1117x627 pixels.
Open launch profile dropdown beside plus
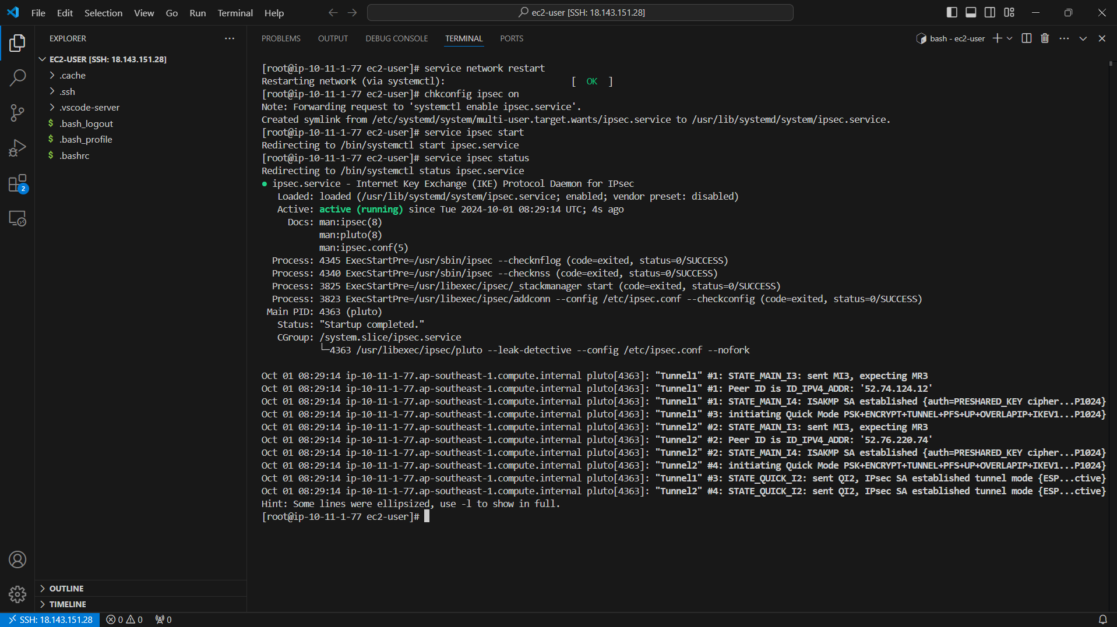(x=1010, y=38)
